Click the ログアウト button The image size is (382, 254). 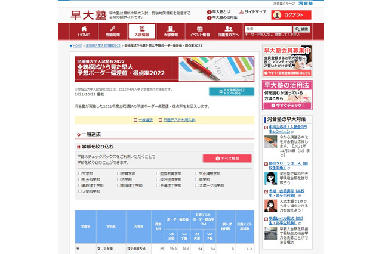tap(291, 15)
